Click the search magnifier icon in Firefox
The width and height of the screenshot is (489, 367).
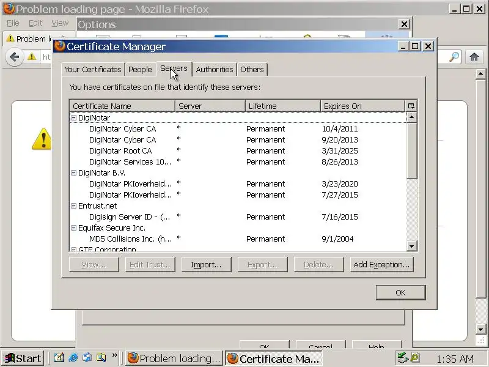coord(454,57)
